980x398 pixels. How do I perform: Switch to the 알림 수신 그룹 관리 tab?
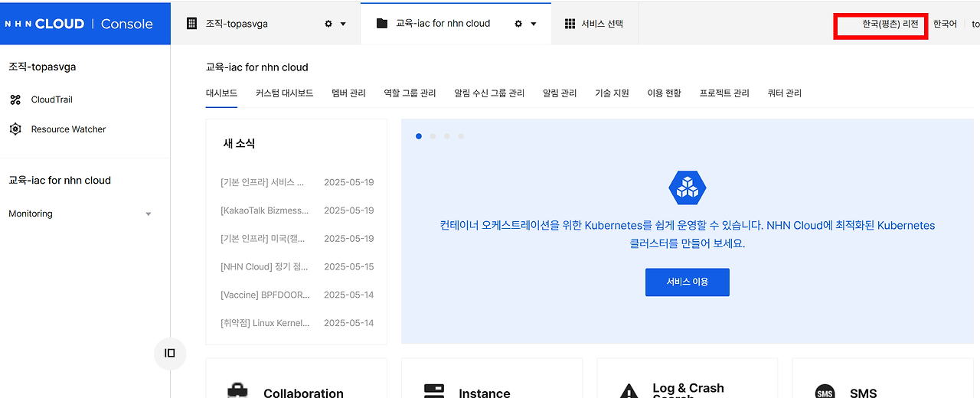(x=489, y=93)
